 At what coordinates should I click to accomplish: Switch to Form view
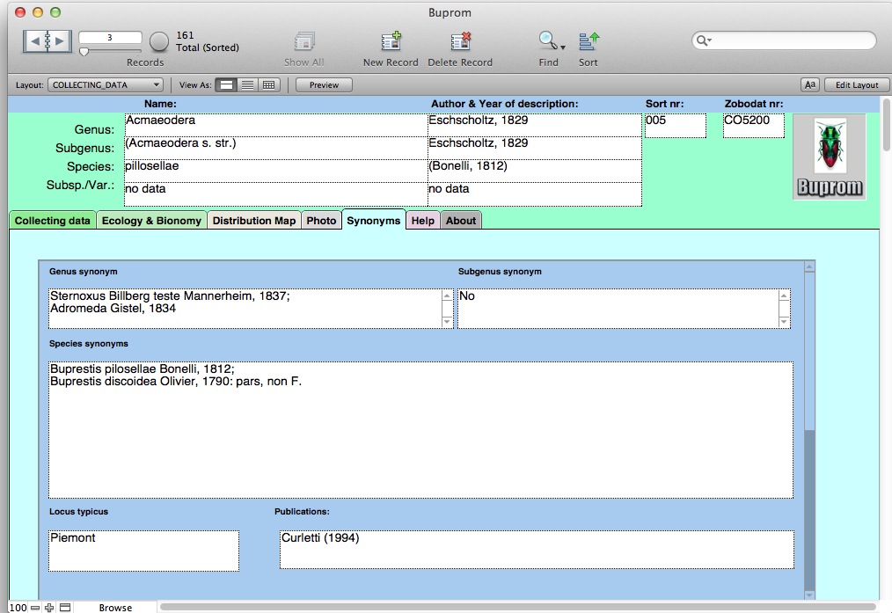coord(227,85)
